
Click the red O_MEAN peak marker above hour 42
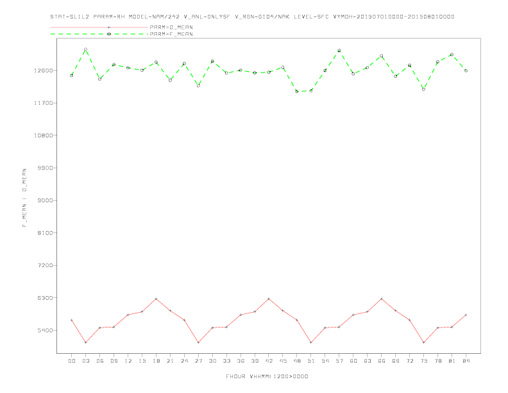(x=269, y=299)
